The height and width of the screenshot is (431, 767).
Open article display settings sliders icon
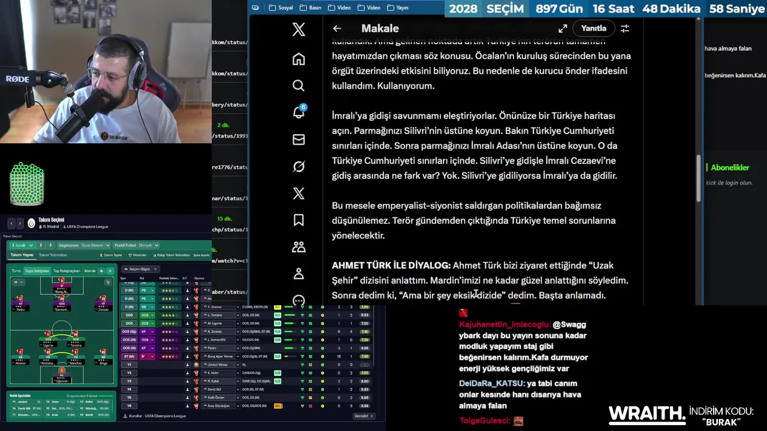pos(624,28)
